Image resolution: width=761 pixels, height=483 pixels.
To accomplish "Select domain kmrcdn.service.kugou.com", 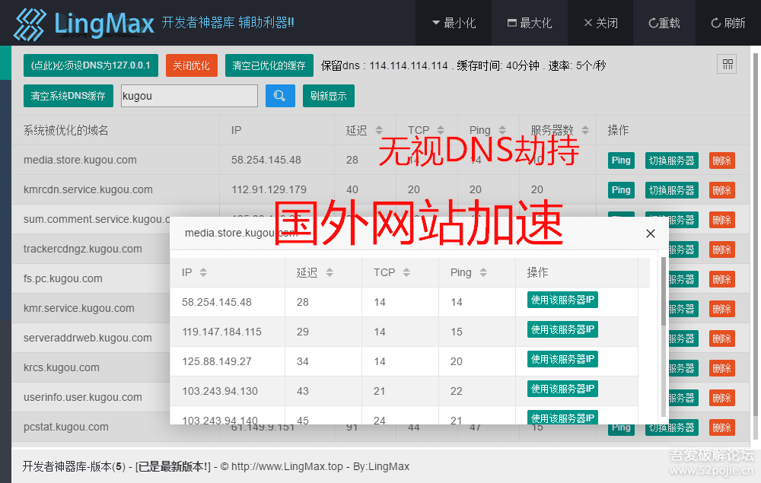I will point(88,189).
